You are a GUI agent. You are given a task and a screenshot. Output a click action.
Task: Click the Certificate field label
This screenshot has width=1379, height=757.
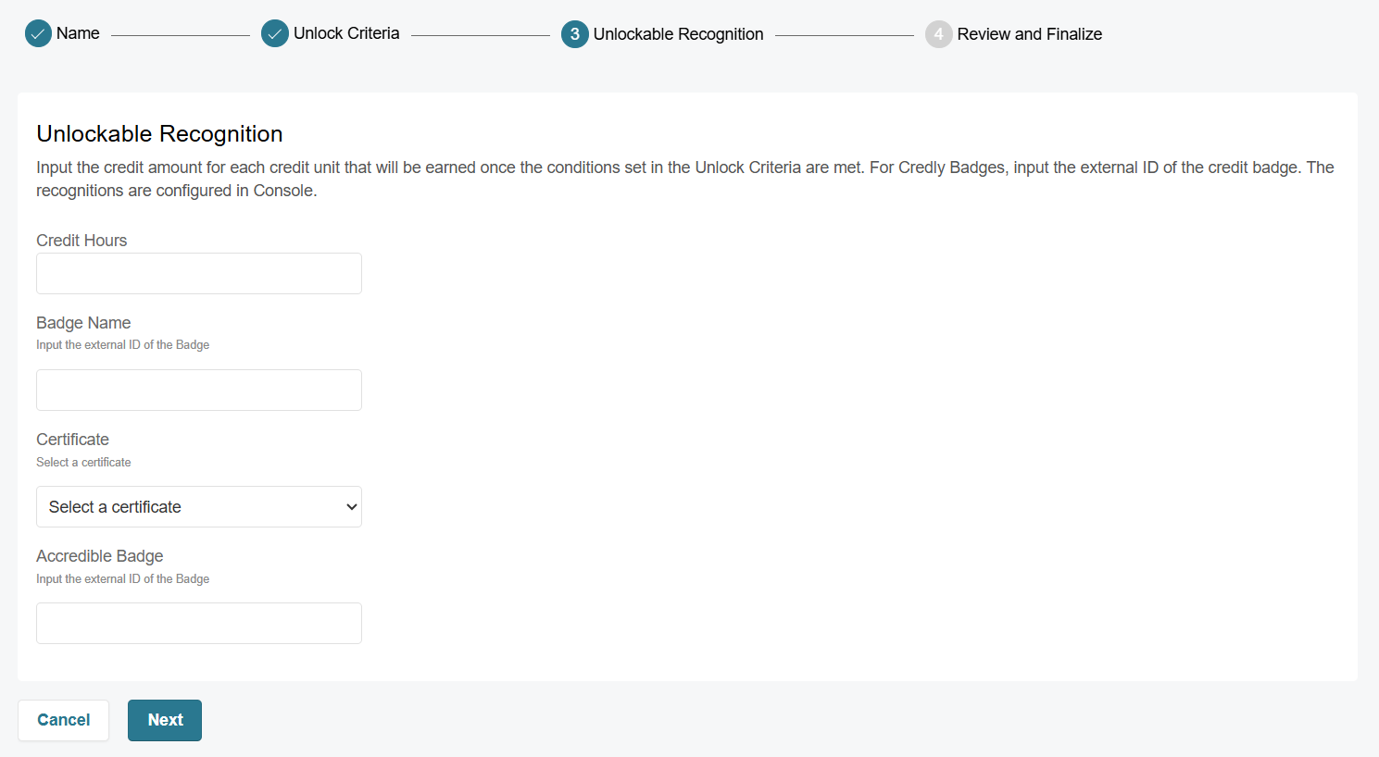(x=72, y=440)
